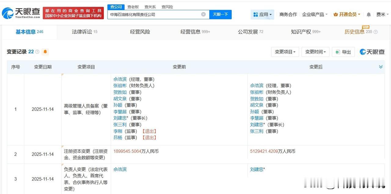This screenshot has height=194, width=391.
Task: Click the 变更记录 22 heading
Action: [x=20, y=52]
